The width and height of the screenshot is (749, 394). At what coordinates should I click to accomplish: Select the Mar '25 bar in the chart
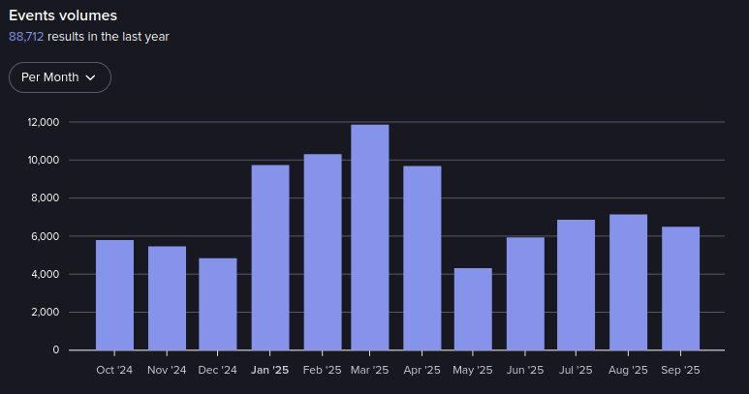pyautogui.click(x=369, y=237)
